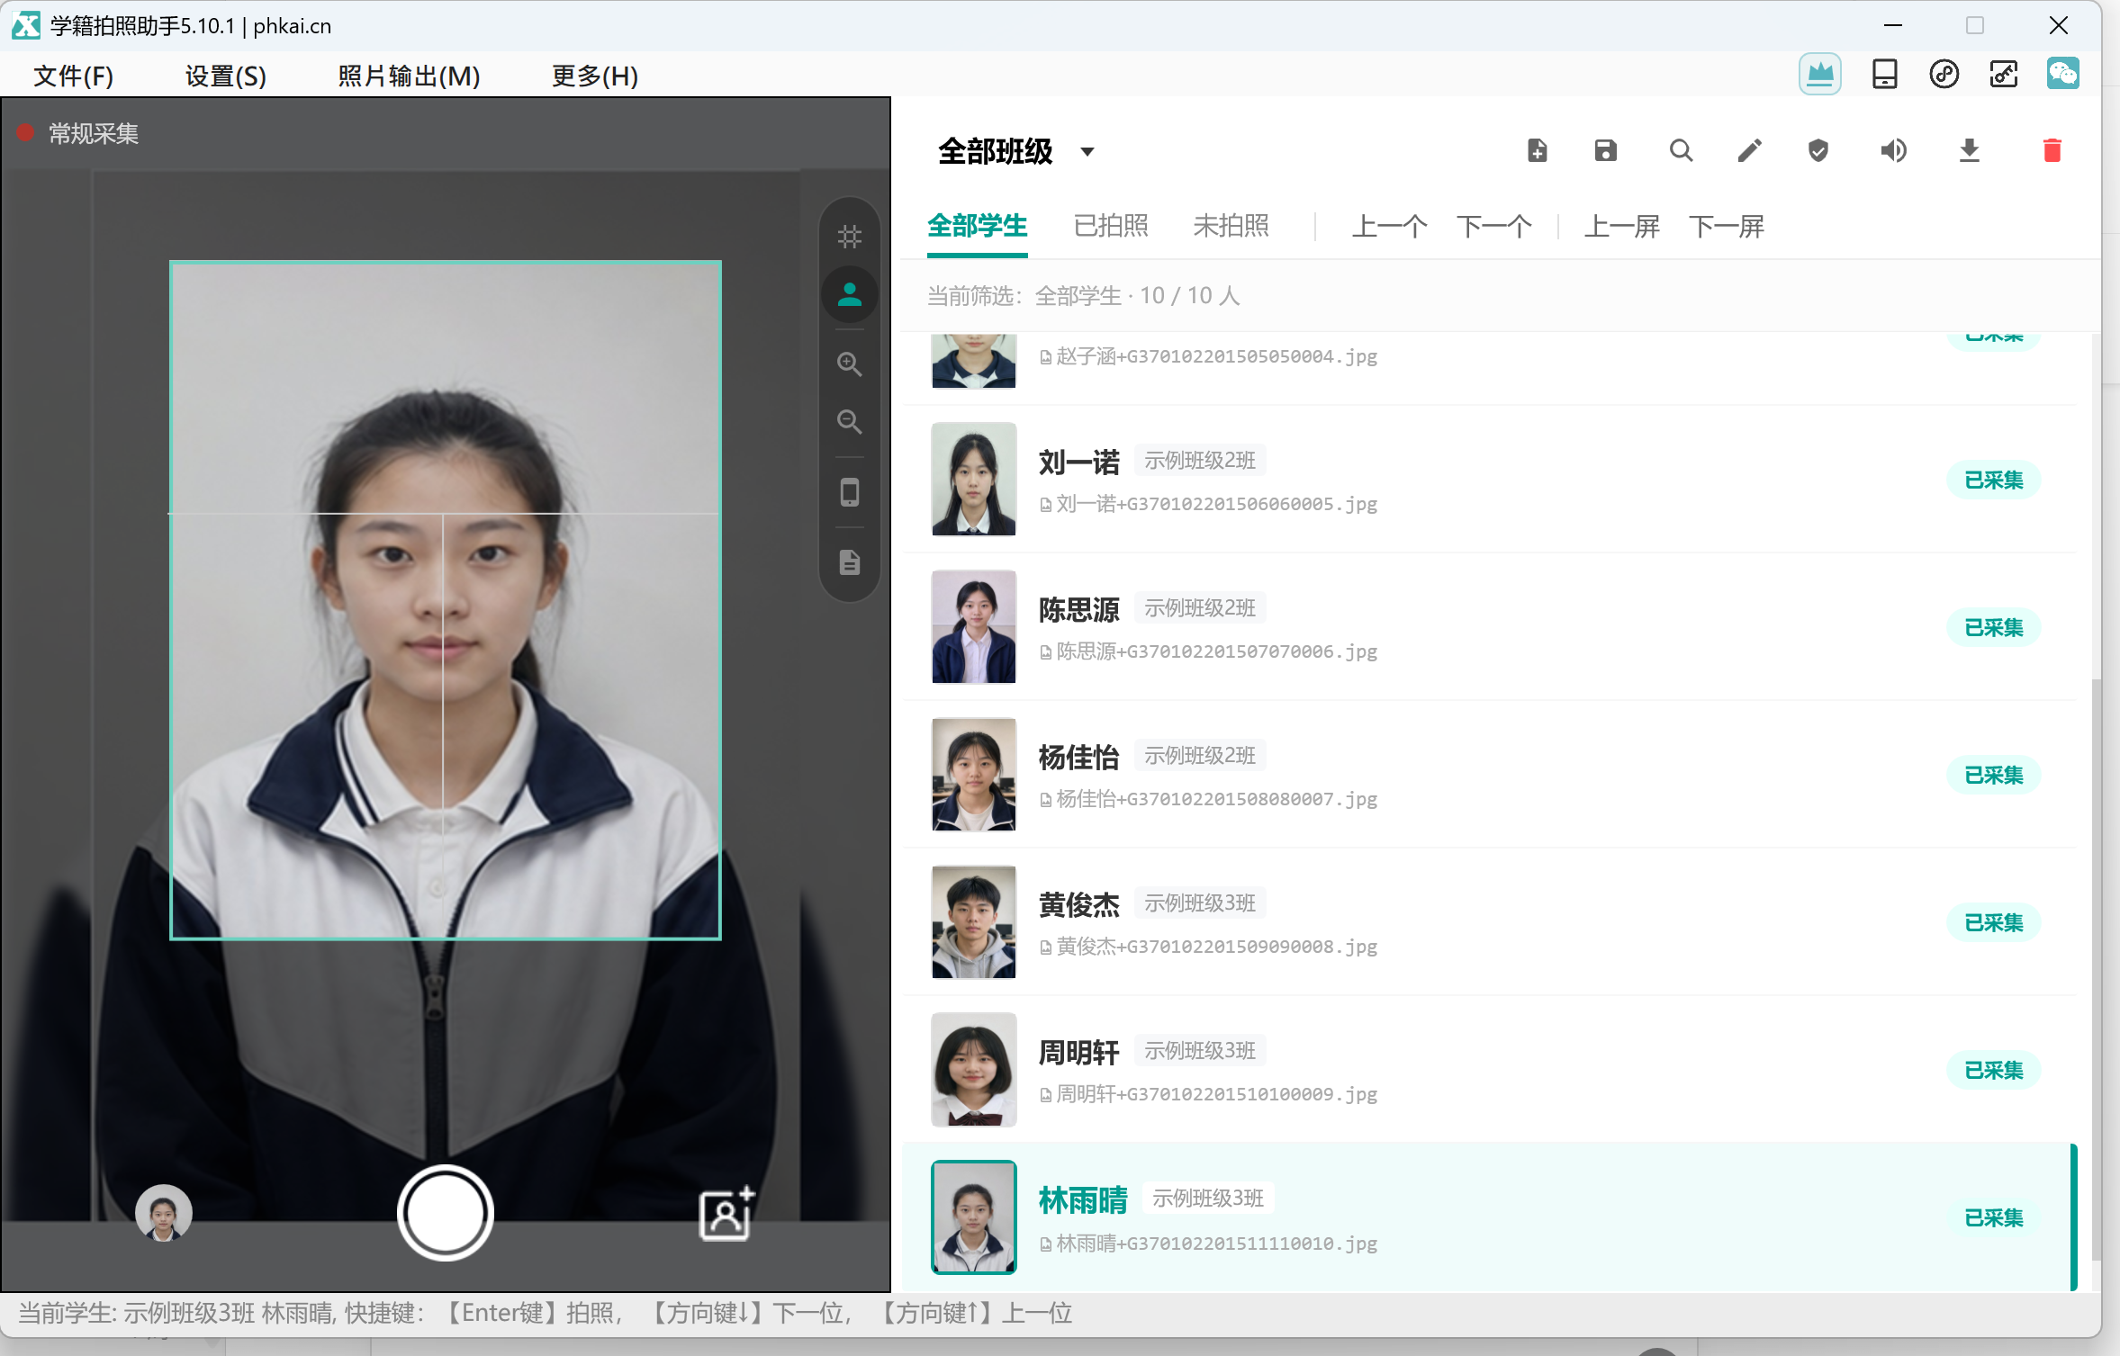Select student 杨佳怡 in the list
The width and height of the screenshot is (2120, 1356).
coord(1489,775)
